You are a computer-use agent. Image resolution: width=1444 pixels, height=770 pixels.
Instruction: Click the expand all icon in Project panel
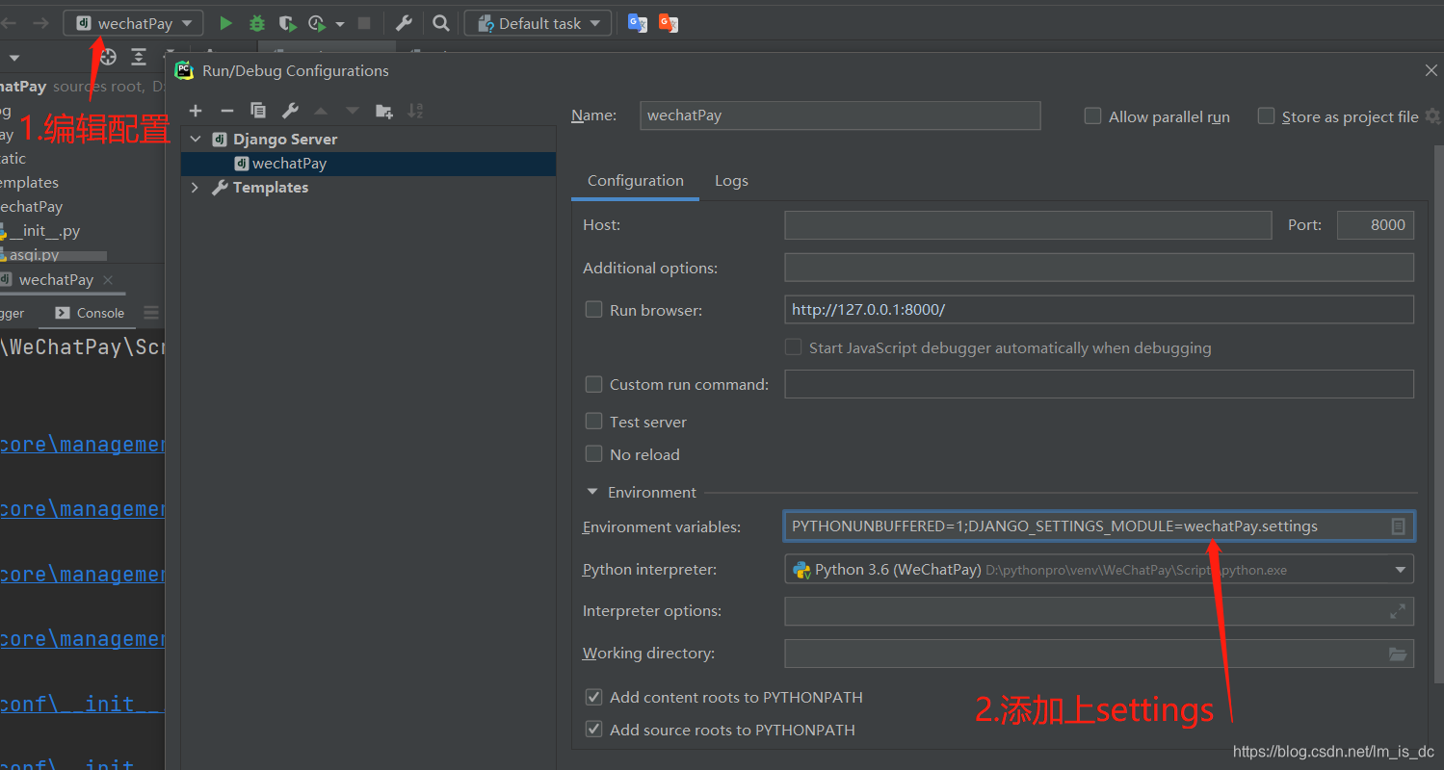tap(139, 57)
